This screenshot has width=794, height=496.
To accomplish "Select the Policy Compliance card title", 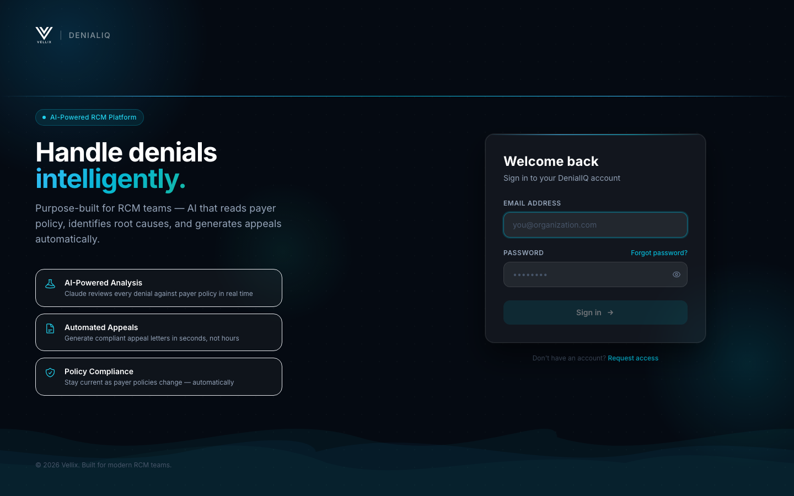I will click(x=99, y=371).
